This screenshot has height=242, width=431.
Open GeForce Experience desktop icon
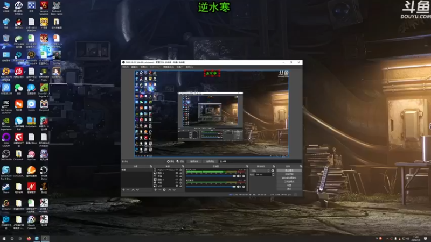point(6,123)
